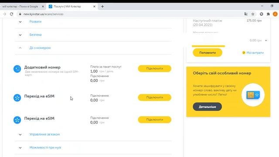Open a new browser tab

102,7
